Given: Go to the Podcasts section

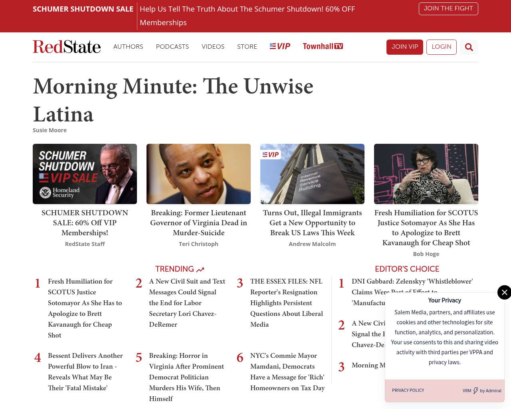Looking at the screenshot, I should point(172,47).
